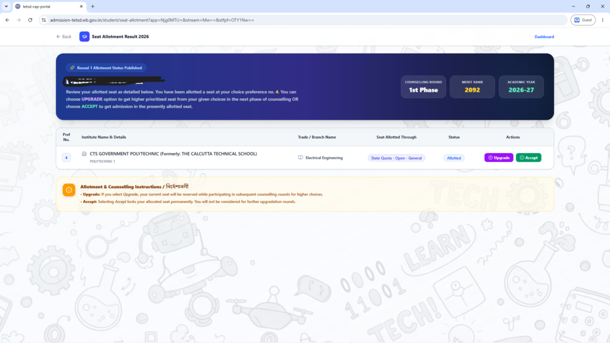This screenshot has height=343, width=610.
Task: Open site information icon in address bar
Action: (43, 20)
